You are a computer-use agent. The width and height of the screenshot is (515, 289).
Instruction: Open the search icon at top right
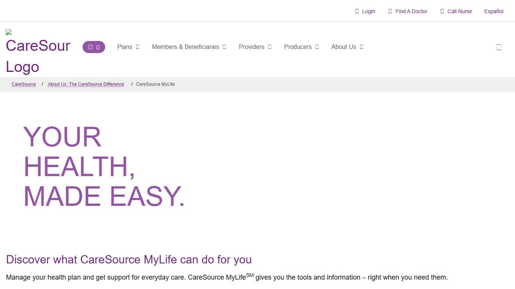tap(498, 47)
